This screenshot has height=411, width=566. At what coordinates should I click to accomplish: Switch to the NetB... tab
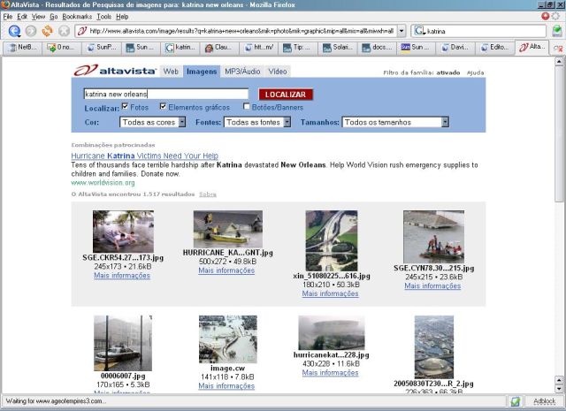click(22, 48)
